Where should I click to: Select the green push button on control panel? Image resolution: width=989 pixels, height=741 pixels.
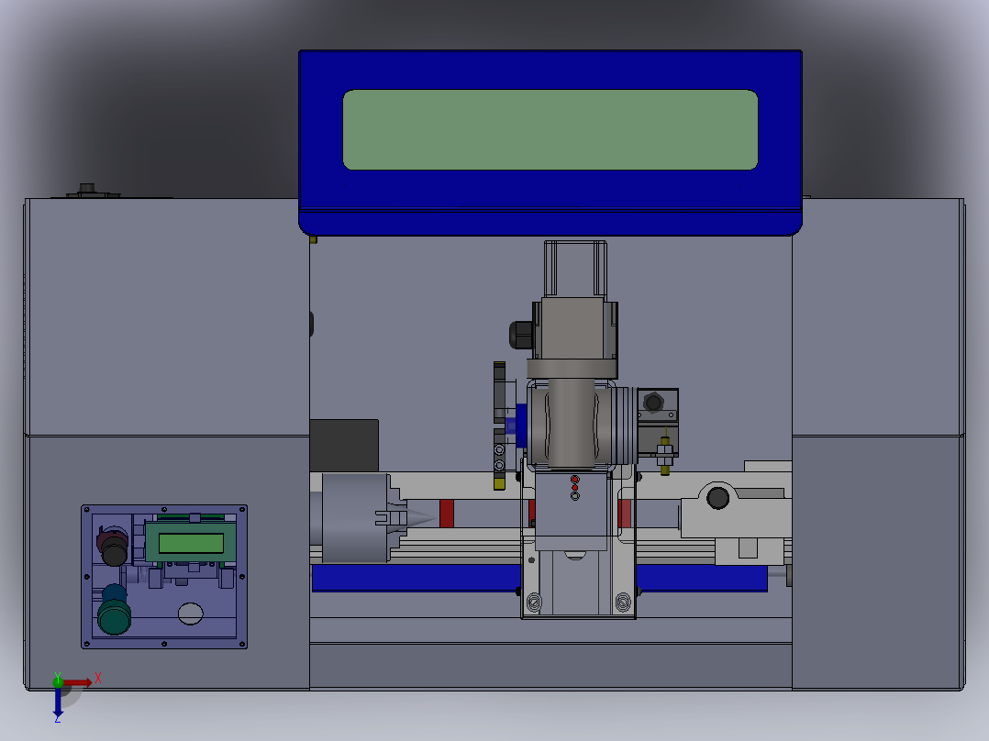(115, 615)
